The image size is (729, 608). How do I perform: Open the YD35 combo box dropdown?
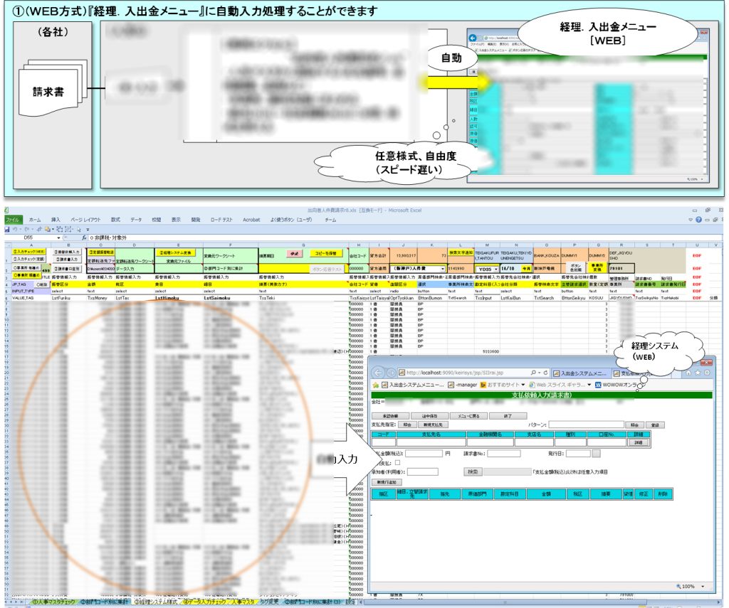click(x=495, y=269)
